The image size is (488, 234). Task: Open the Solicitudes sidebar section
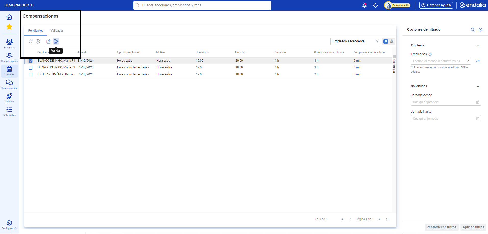tap(9, 112)
